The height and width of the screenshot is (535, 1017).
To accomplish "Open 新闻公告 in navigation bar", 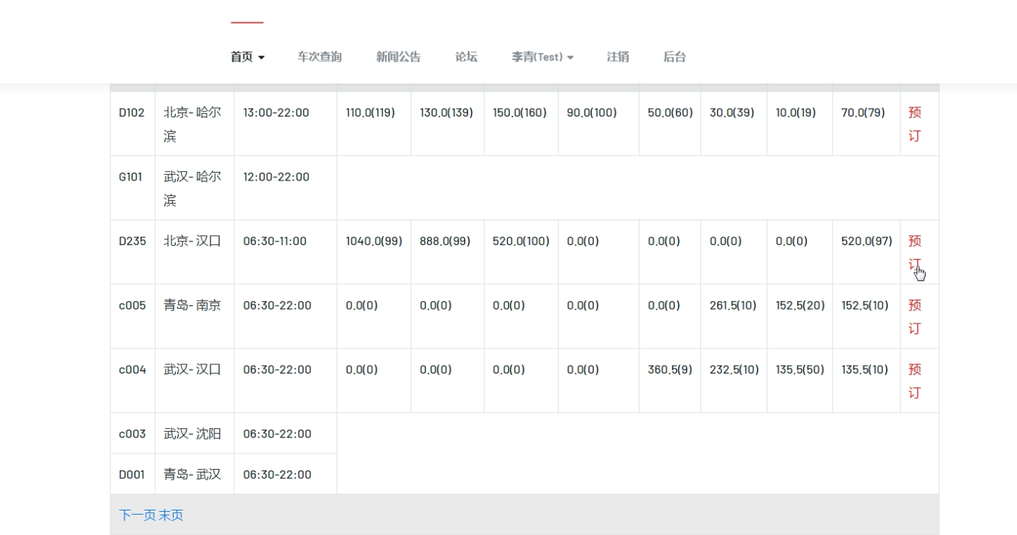I will click(x=399, y=57).
